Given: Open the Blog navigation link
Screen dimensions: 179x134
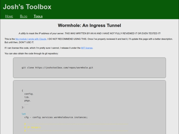Looking at the screenshot, I should [x=24, y=16].
